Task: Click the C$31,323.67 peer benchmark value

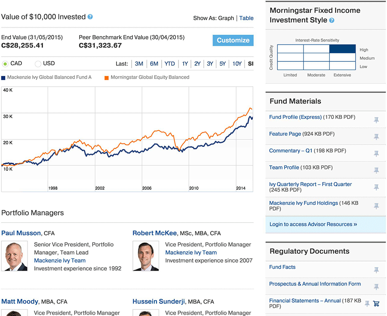Action: [x=100, y=46]
